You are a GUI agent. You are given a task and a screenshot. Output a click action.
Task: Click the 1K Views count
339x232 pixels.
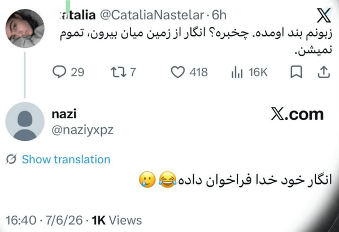(117, 220)
